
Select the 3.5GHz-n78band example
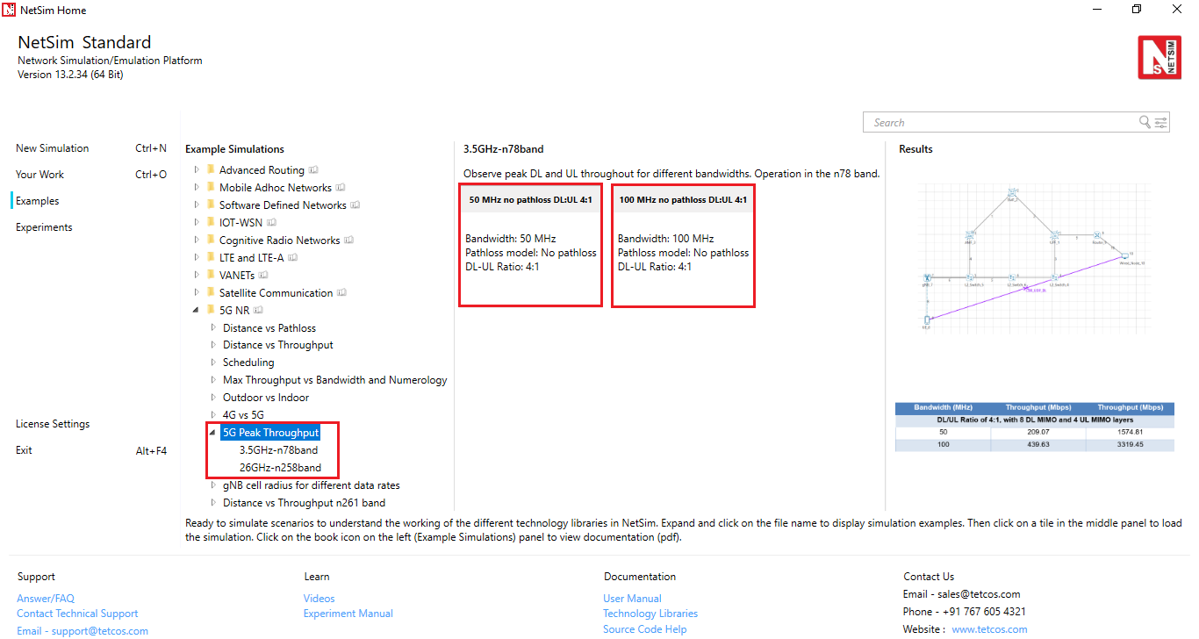click(x=278, y=450)
